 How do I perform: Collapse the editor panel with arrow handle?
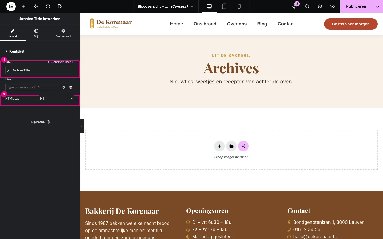click(x=82, y=126)
